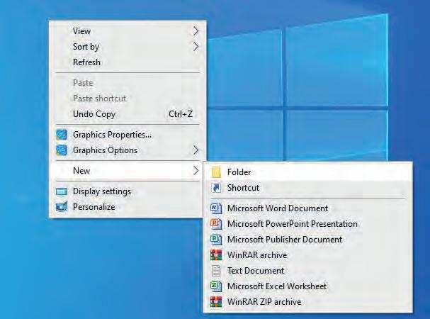The image size is (430, 319).
Task: Expand the Sort by submenu arrow
Action: point(196,47)
